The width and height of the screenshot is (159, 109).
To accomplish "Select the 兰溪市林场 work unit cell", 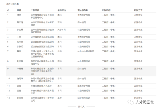I will click(x=42, y=54).
